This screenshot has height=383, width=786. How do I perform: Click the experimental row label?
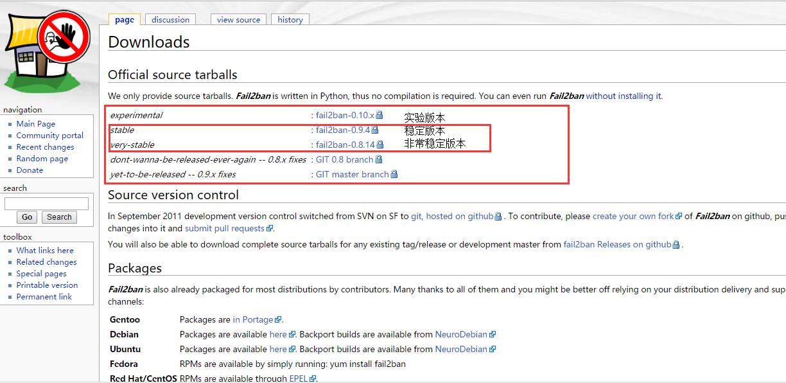coord(136,115)
